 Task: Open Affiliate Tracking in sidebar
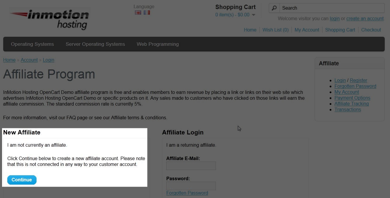[352, 104]
